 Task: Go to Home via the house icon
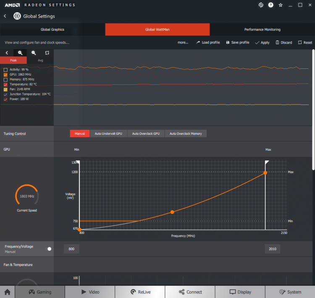tap(8, 292)
